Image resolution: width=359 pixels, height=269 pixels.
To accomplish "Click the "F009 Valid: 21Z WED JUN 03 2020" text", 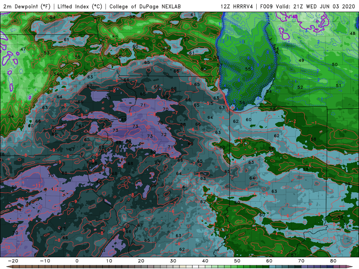I will pyautogui.click(x=307, y=6).
